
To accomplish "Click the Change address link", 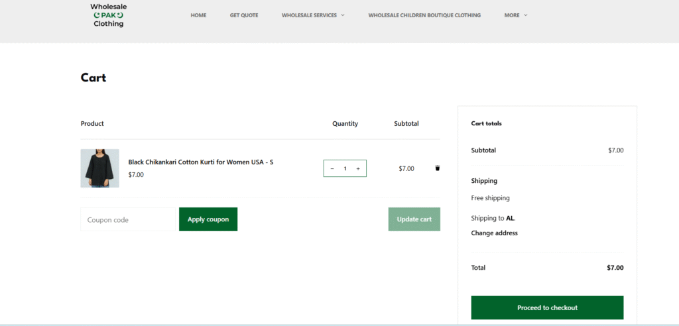I will (494, 233).
